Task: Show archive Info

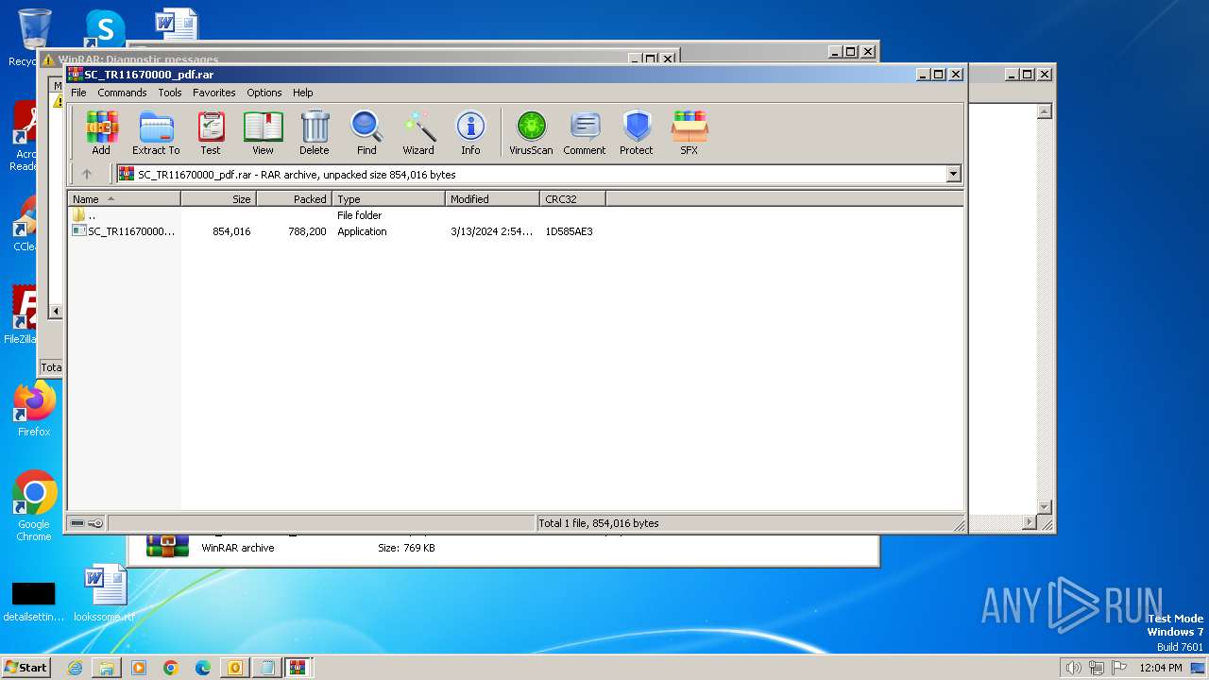Action: coord(470,133)
